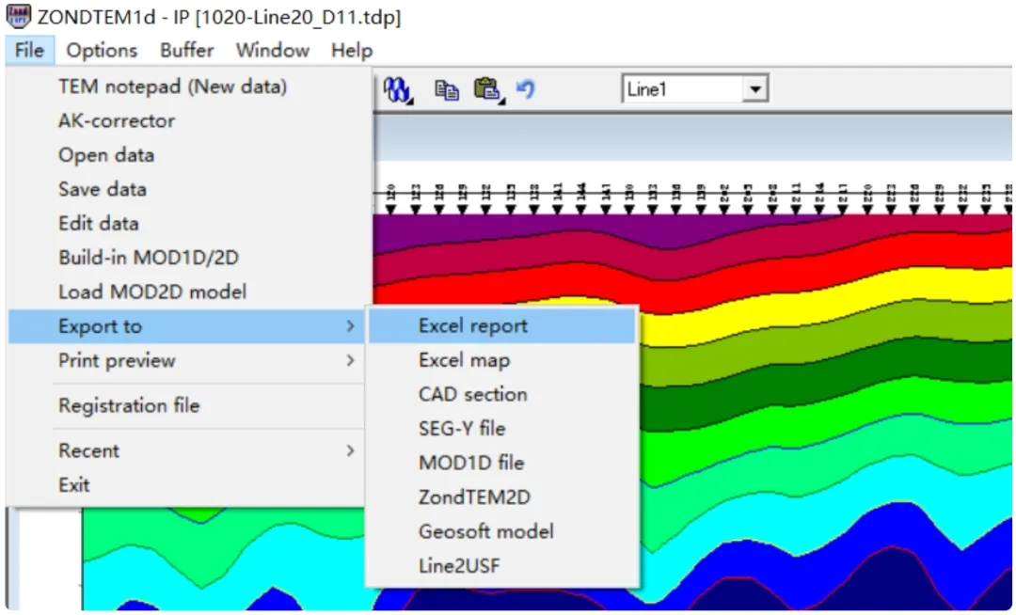Viewport: 1016px width, 615px height.
Task: Click the copy model toolbar icon
Action: [447, 90]
